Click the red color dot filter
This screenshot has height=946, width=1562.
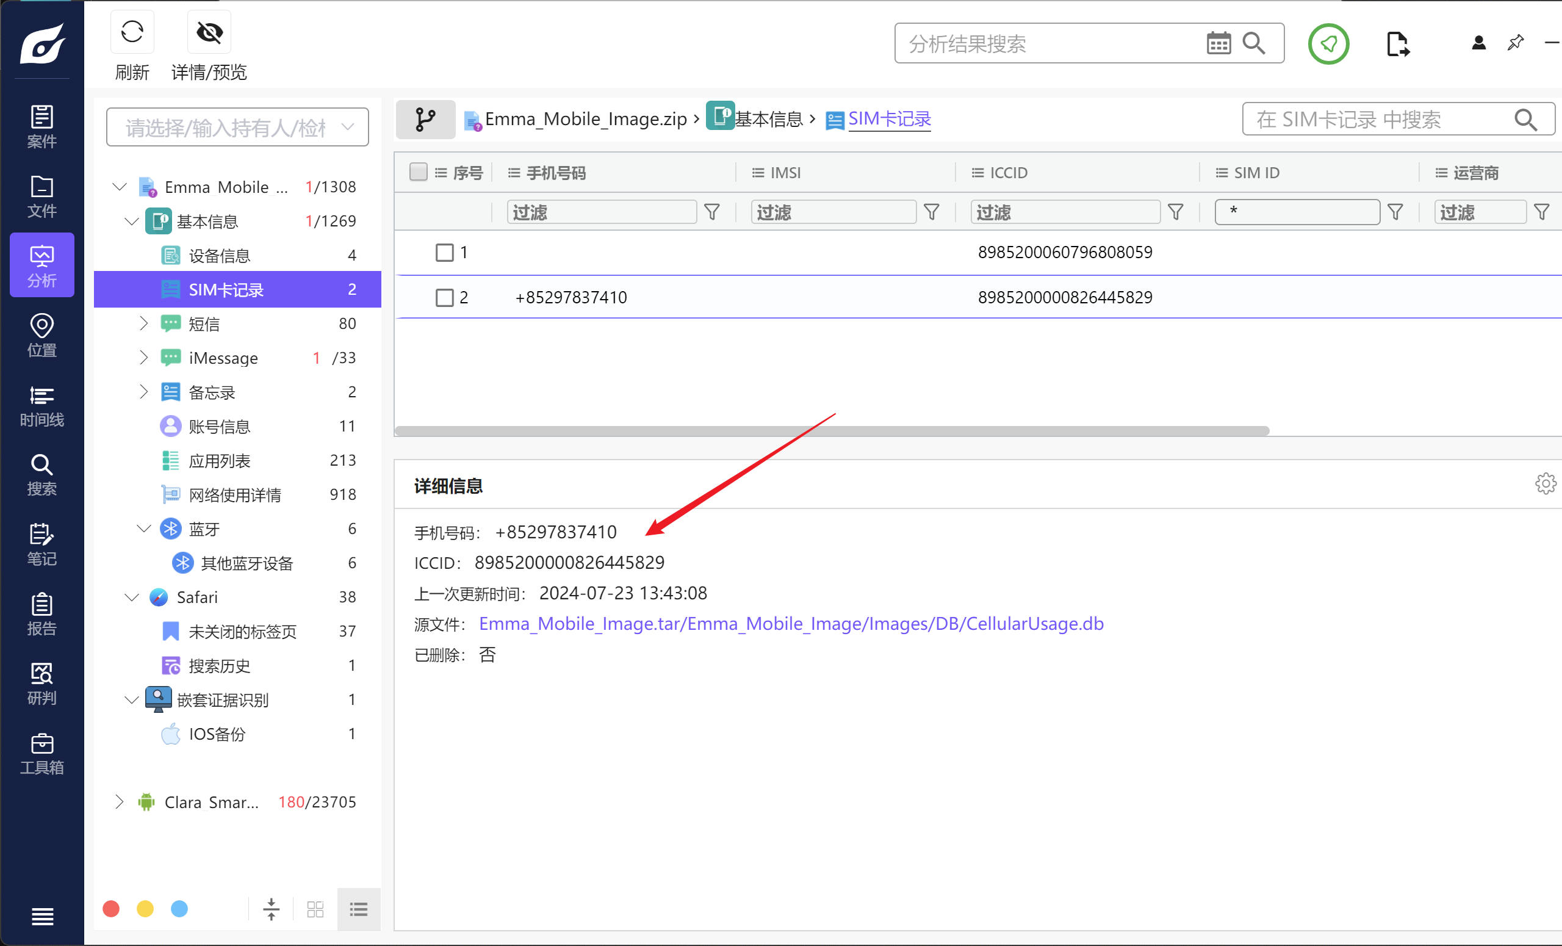[111, 909]
